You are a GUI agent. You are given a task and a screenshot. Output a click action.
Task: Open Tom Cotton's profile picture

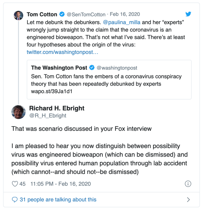(x=18, y=15)
